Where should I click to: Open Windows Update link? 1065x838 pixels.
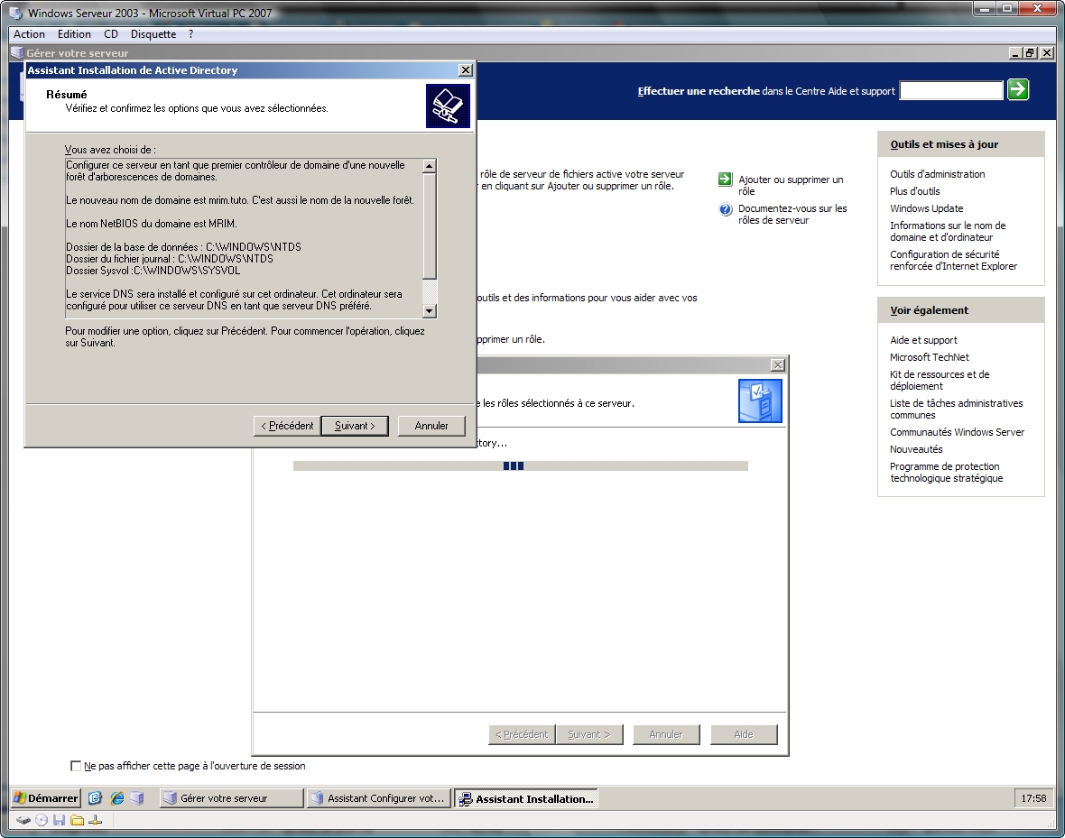(926, 208)
